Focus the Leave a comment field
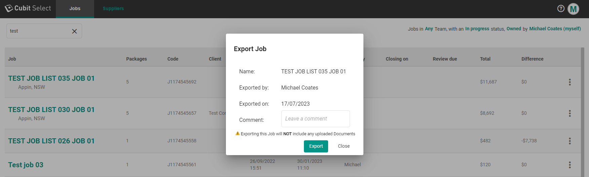The height and width of the screenshot is (177, 589). (315, 119)
